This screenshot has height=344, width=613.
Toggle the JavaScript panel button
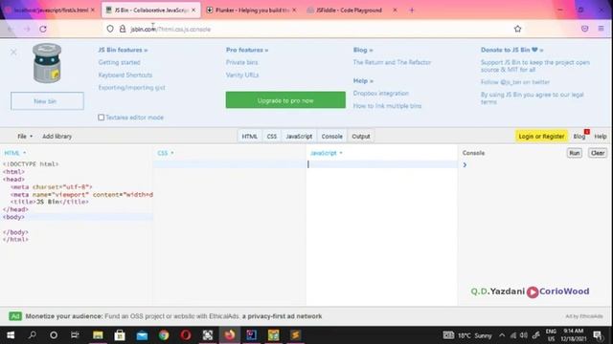click(299, 136)
